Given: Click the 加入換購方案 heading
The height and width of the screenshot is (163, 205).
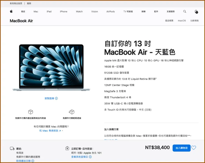Looking at the screenshot, I should 111,129.
